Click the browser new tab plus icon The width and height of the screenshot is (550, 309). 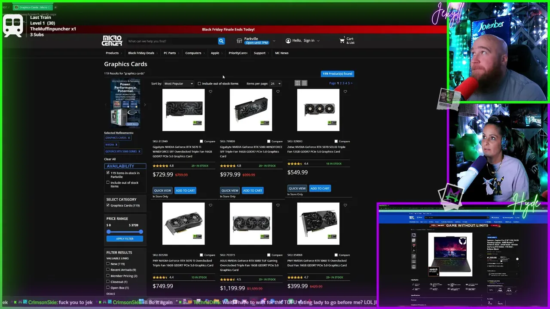[55, 7]
